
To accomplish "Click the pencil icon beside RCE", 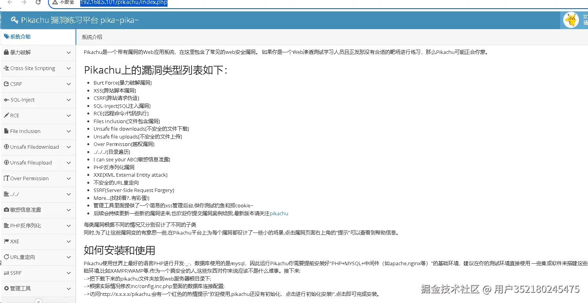I will point(6,115).
